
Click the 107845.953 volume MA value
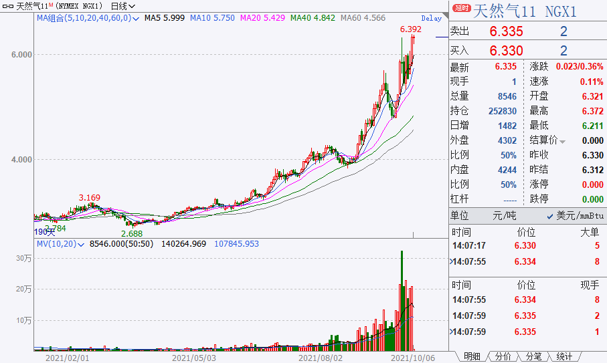[236, 244]
